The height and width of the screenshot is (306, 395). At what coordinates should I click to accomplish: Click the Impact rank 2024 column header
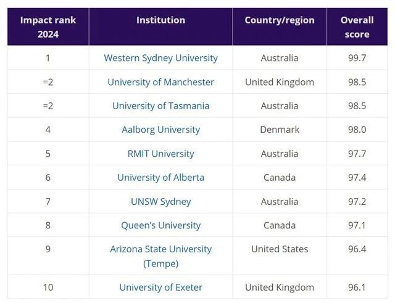(48, 27)
